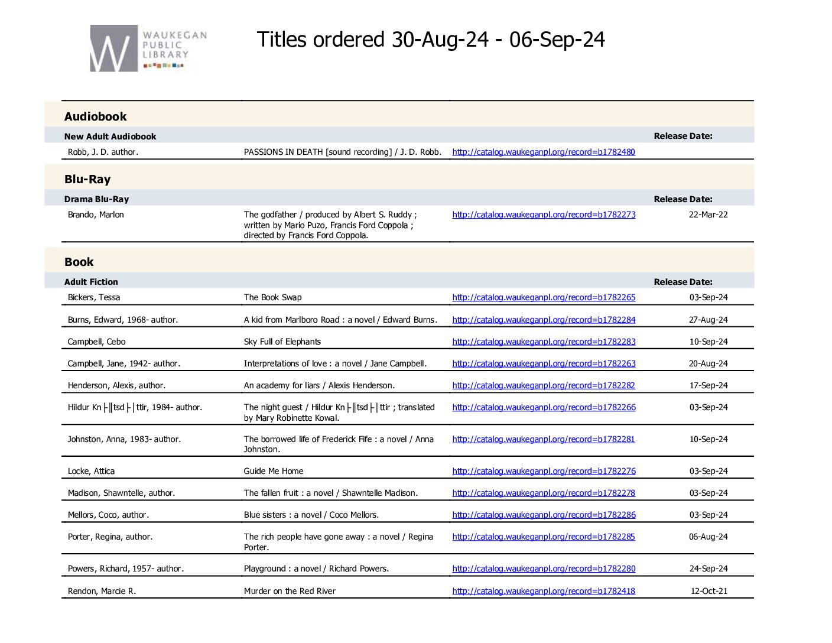
Task: Select author 'Brando, Marlon'
Action: pos(96,215)
